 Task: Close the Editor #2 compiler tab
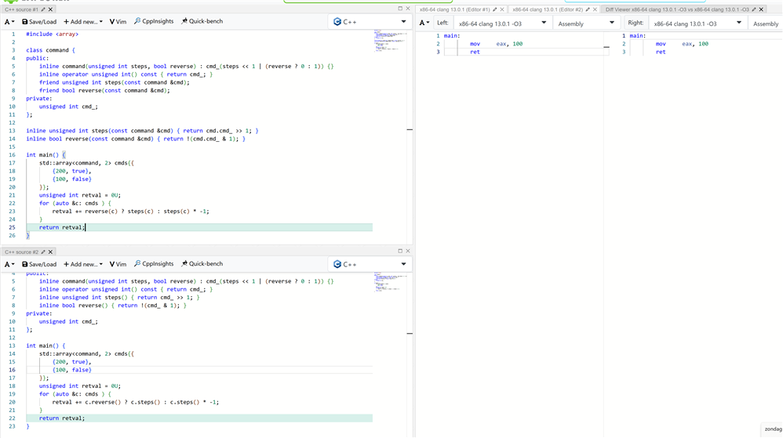point(595,9)
